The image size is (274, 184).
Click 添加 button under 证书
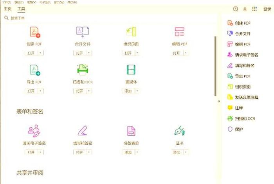[x=177, y=152]
